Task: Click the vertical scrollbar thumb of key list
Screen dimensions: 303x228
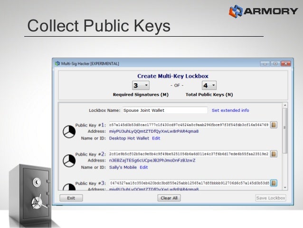Action: coord(285,131)
